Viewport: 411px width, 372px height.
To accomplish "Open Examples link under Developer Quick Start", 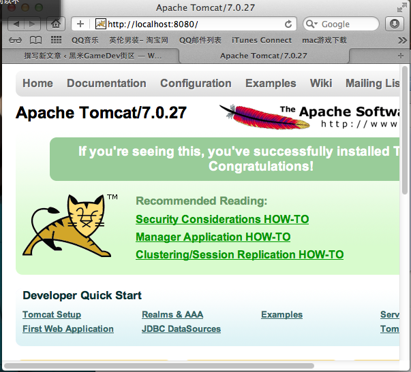I will coord(281,314).
